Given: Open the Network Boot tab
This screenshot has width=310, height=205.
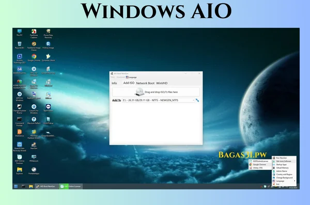Looking at the screenshot, I should 145,83.
